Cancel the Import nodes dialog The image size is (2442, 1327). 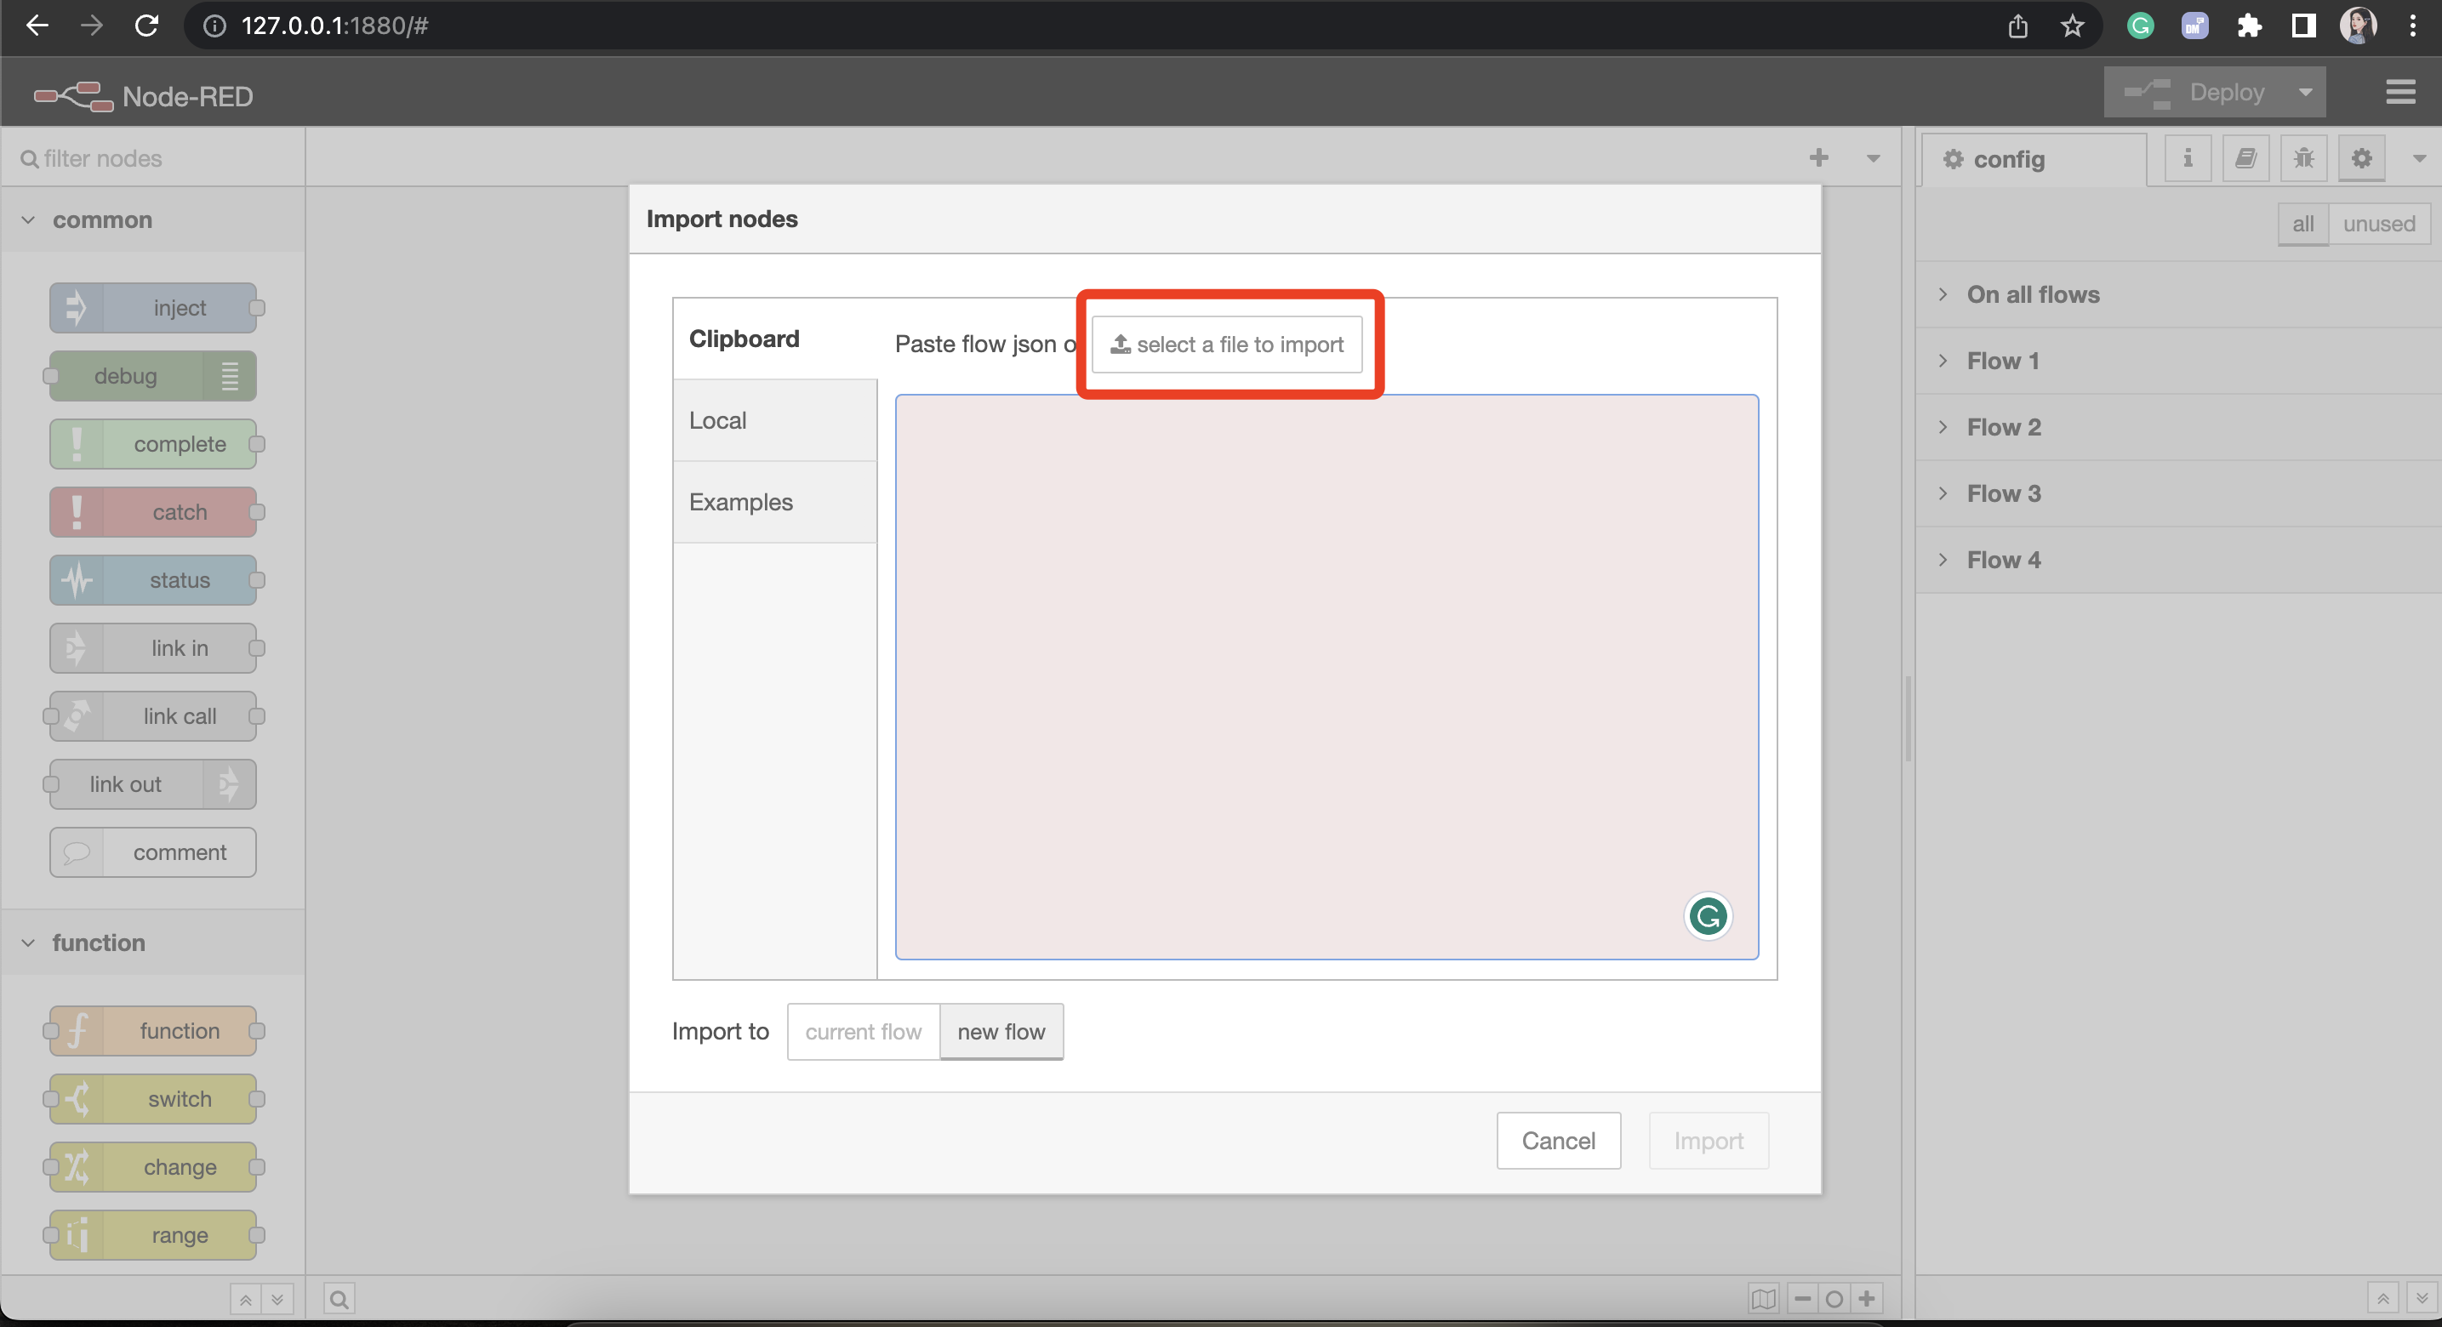[1559, 1140]
